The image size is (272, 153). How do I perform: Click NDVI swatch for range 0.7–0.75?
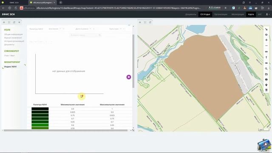(40, 119)
